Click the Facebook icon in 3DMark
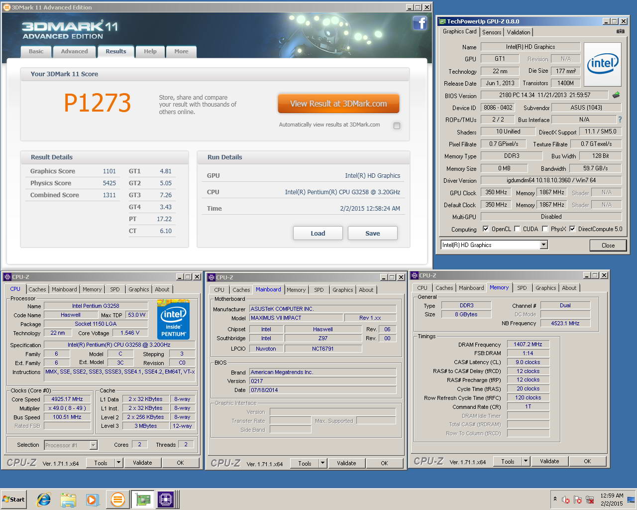 click(420, 23)
